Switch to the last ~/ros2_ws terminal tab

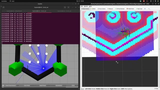click(64, 11)
